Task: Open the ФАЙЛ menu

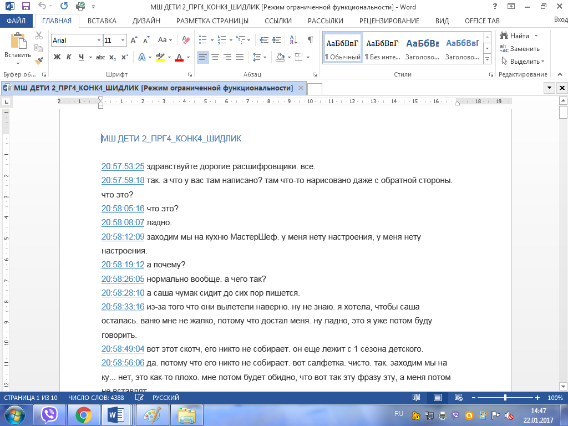Action: [x=16, y=21]
